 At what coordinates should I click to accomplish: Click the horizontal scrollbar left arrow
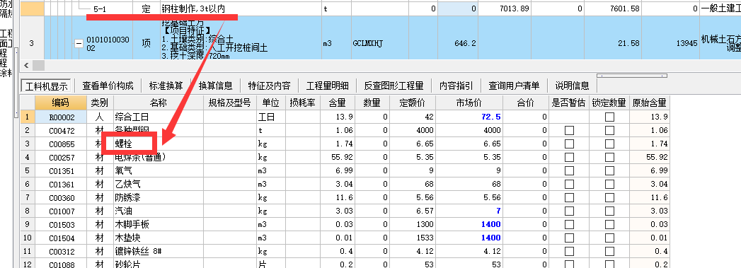tap(26, 65)
